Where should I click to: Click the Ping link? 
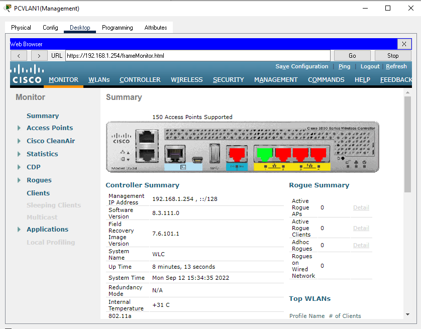(x=344, y=66)
